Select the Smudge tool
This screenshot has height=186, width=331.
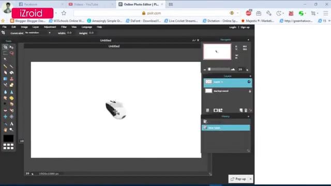pyautogui.click(x=5, y=98)
